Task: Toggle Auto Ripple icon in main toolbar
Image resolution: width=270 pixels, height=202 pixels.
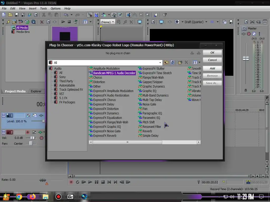Action: [103, 15]
